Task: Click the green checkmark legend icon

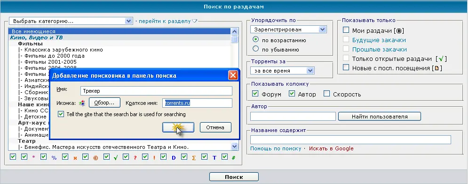Action: pos(115,158)
